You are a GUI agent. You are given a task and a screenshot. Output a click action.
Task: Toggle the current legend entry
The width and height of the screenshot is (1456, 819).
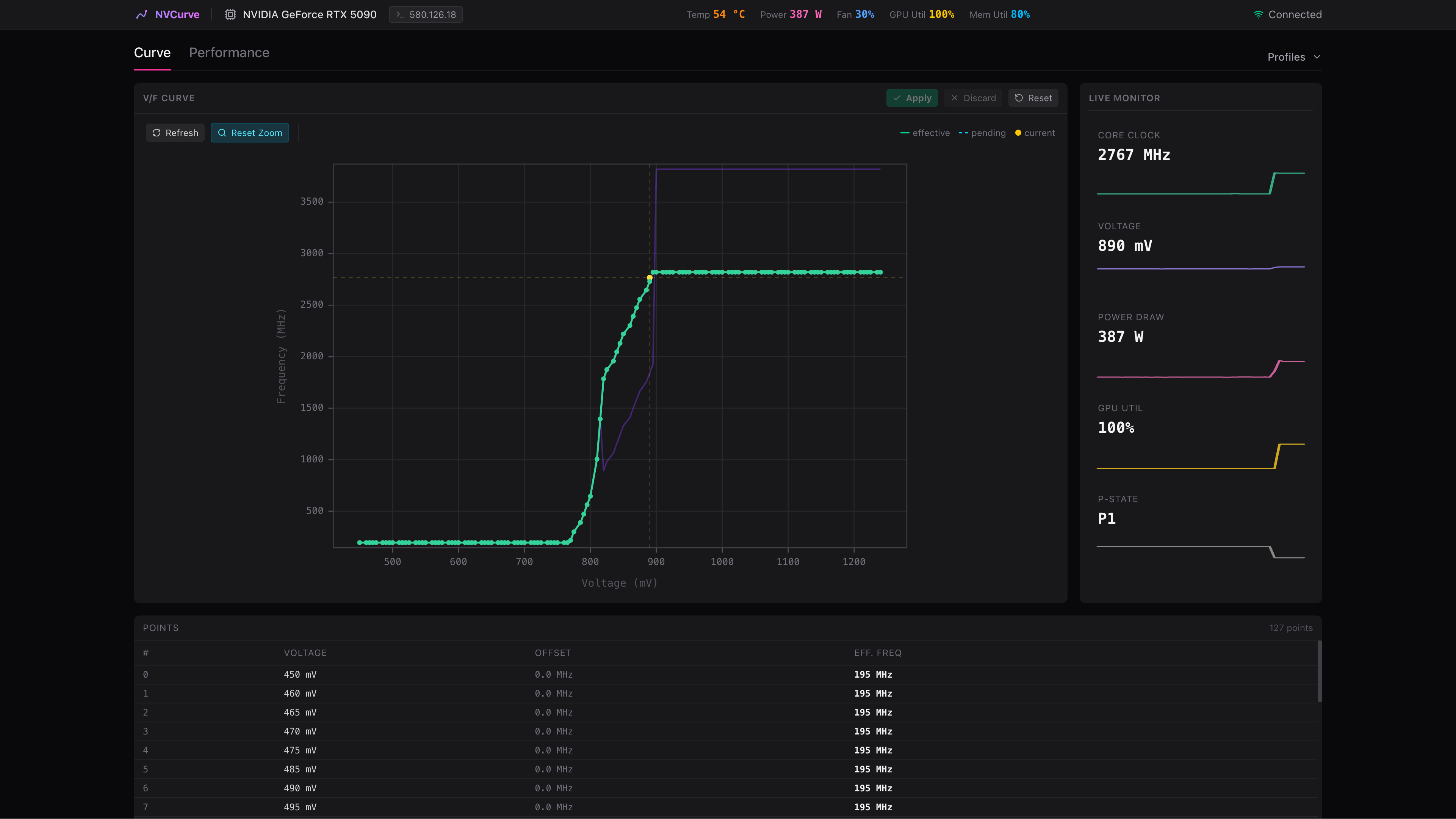pos(1035,133)
